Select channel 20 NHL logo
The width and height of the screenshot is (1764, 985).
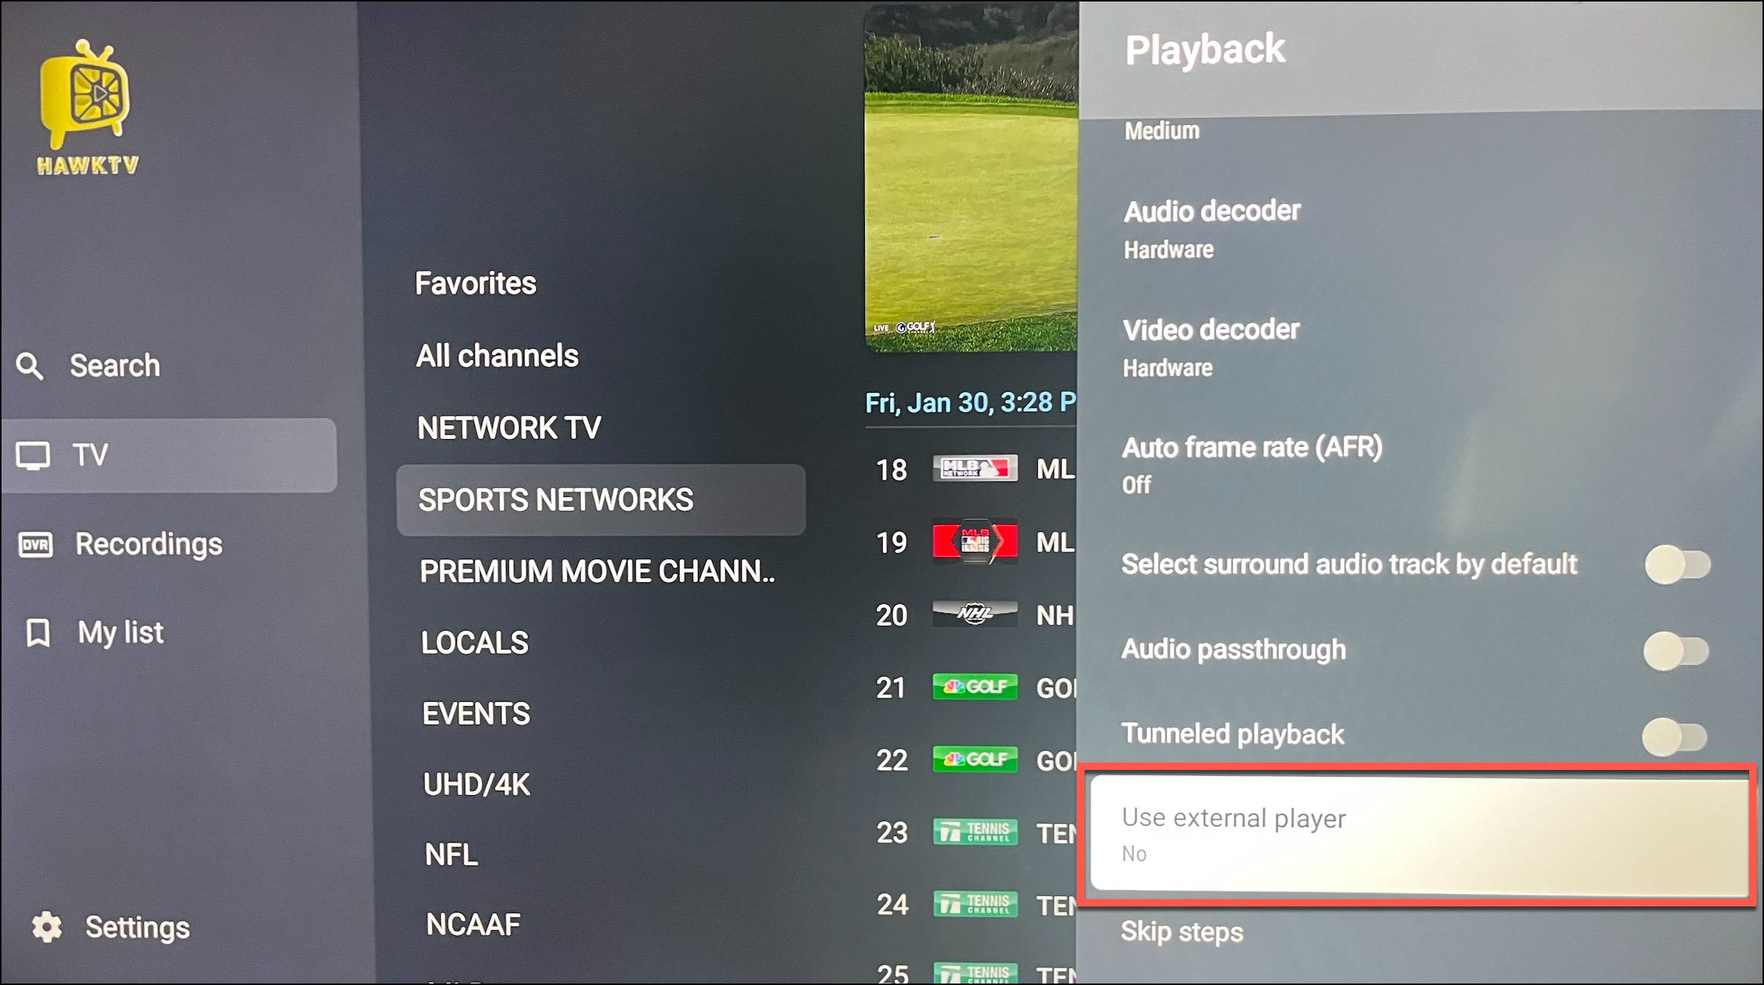[x=975, y=614]
